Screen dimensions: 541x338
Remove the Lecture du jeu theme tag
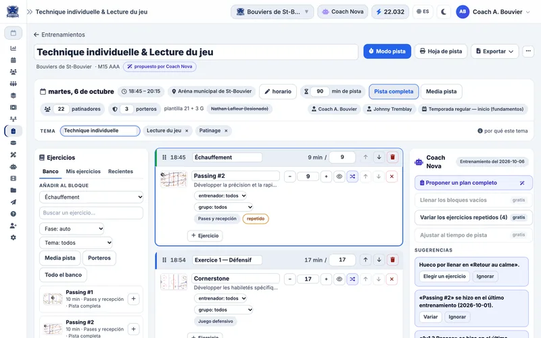(187, 130)
